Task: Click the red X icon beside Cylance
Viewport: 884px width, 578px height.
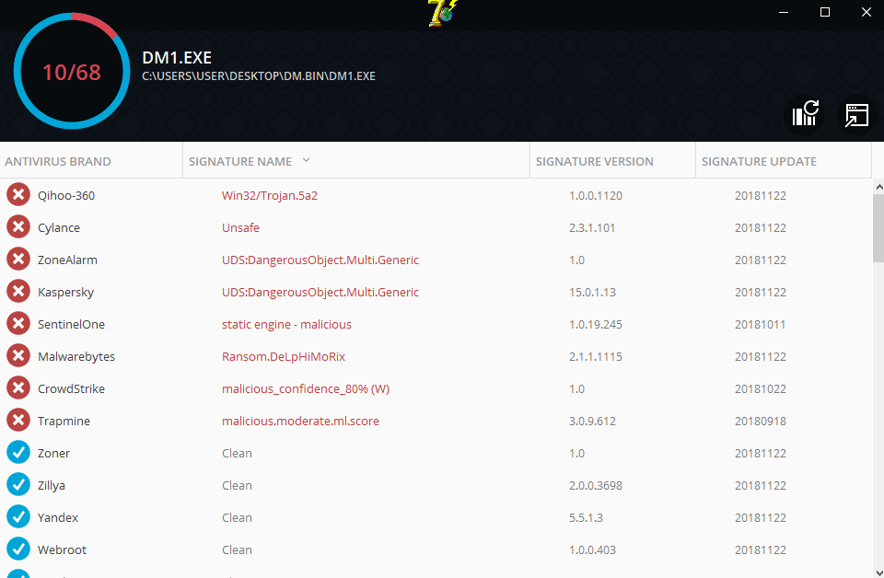Action: pos(18,227)
